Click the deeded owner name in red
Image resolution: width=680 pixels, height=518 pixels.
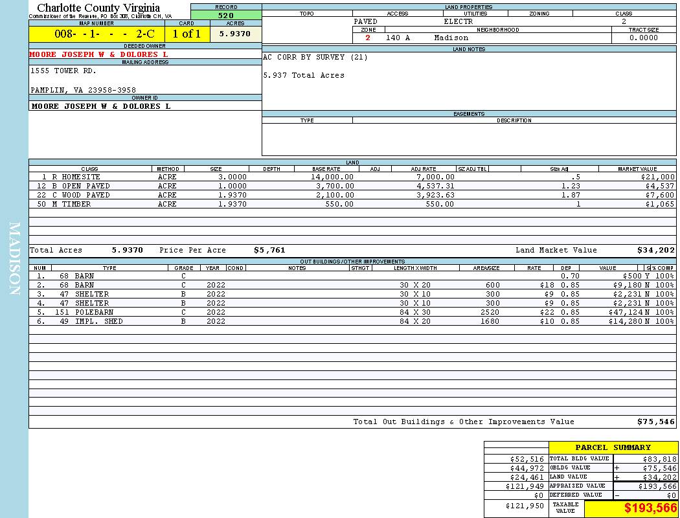98,55
